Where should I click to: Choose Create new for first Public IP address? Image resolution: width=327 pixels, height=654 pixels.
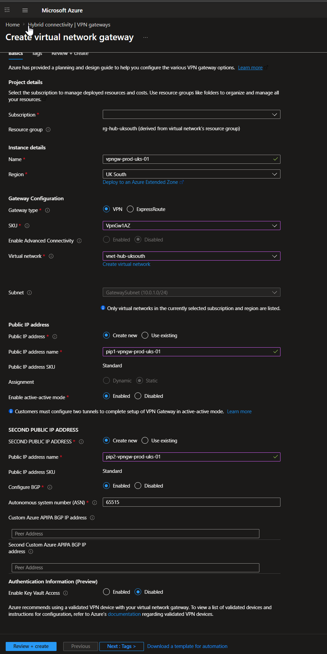click(x=106, y=335)
